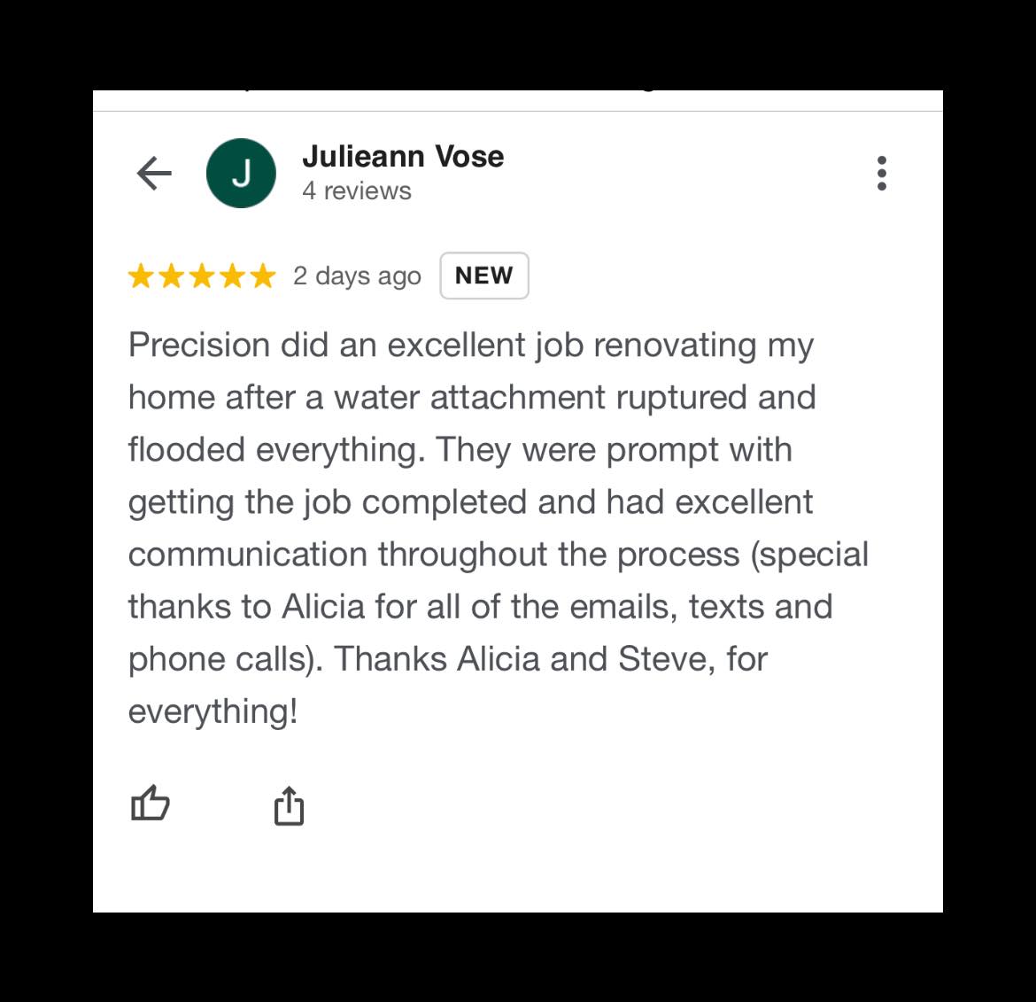Open the three-dot more options menu

pyautogui.click(x=881, y=173)
